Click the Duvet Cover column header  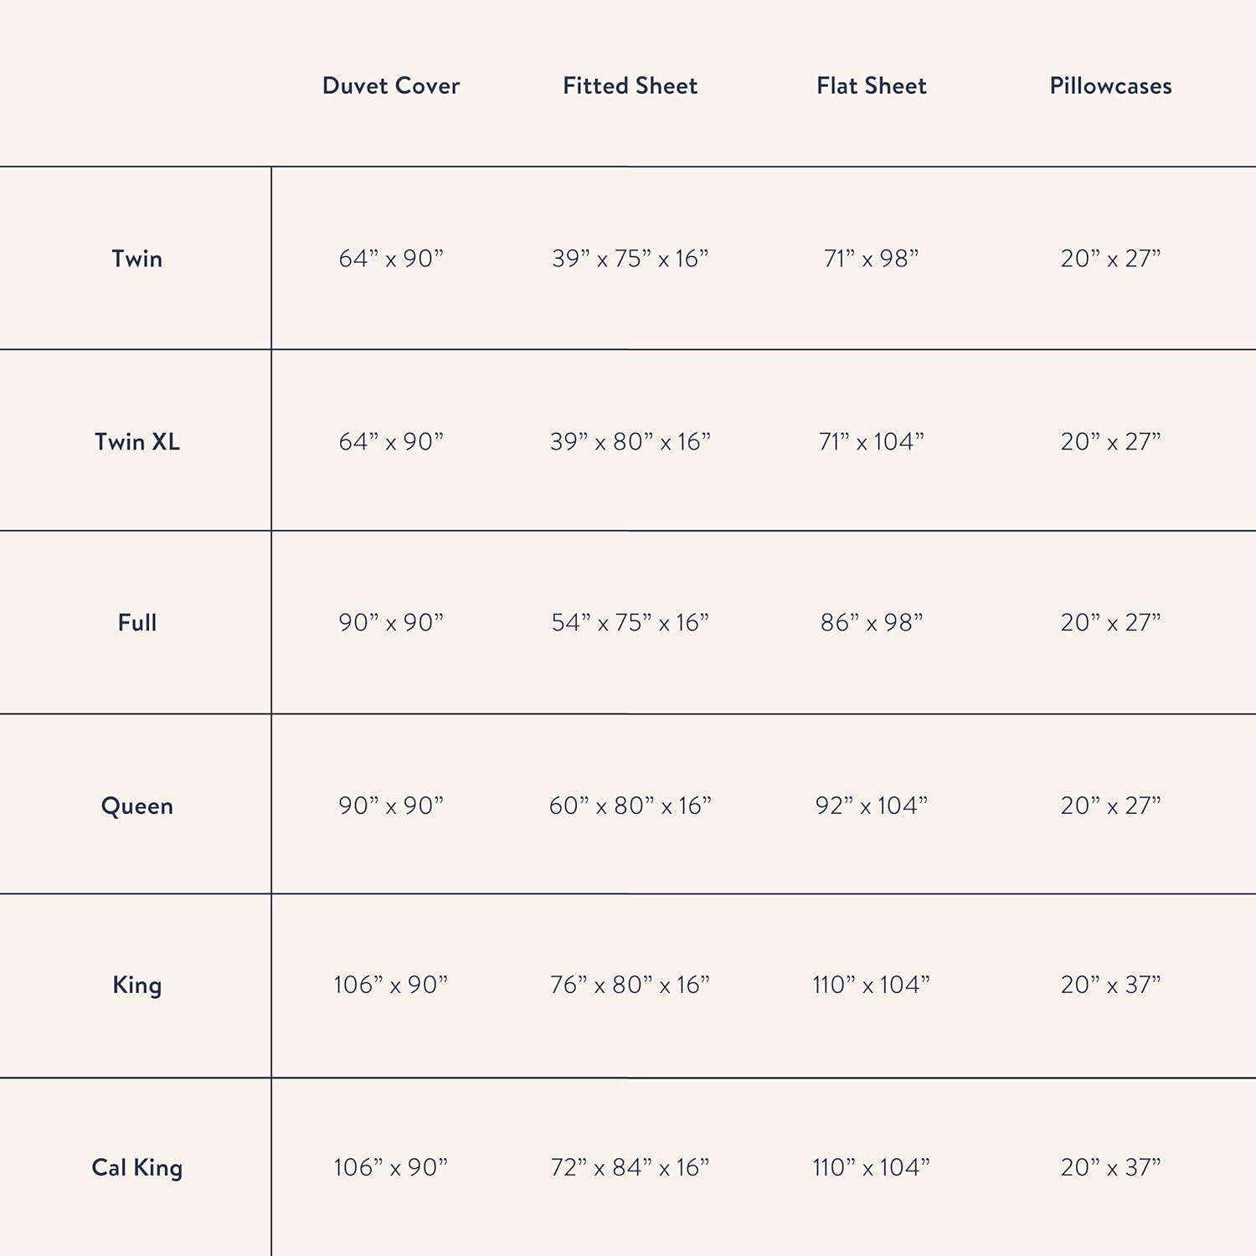point(391,85)
